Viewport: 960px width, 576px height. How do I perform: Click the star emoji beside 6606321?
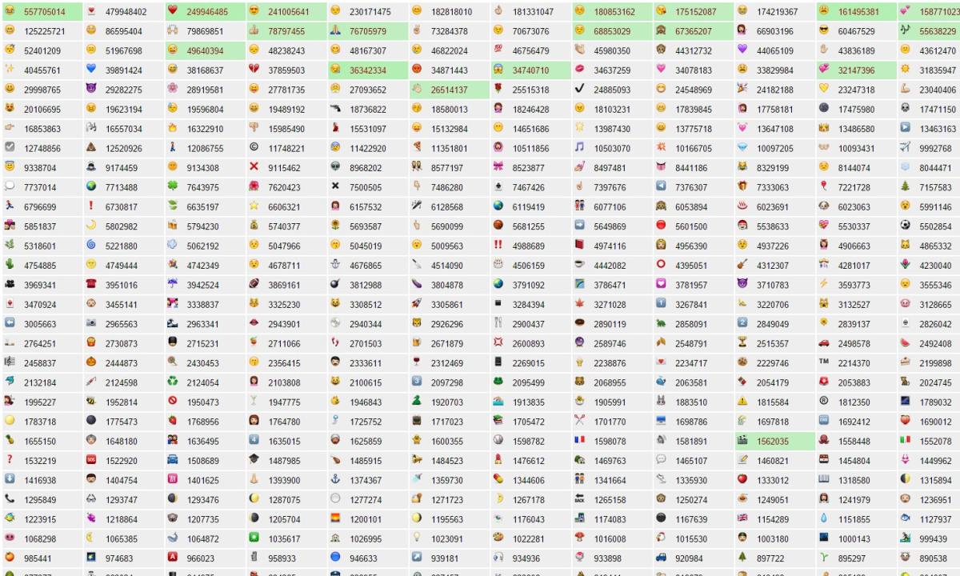[x=254, y=206]
